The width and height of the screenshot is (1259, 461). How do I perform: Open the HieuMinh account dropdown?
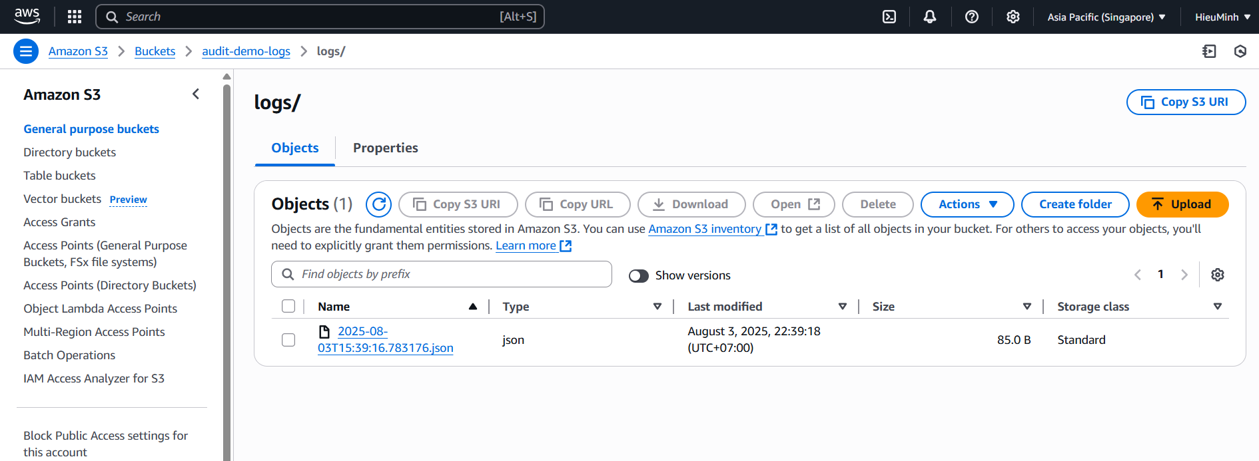click(1222, 17)
